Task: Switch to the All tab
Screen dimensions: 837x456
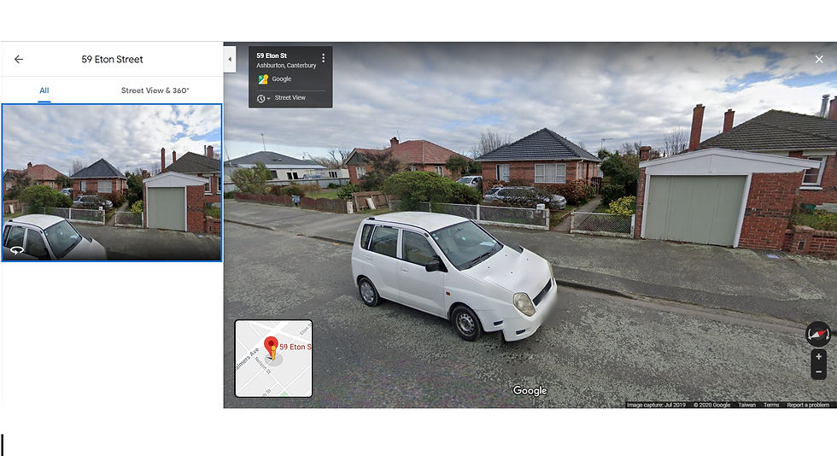Action: [44, 91]
